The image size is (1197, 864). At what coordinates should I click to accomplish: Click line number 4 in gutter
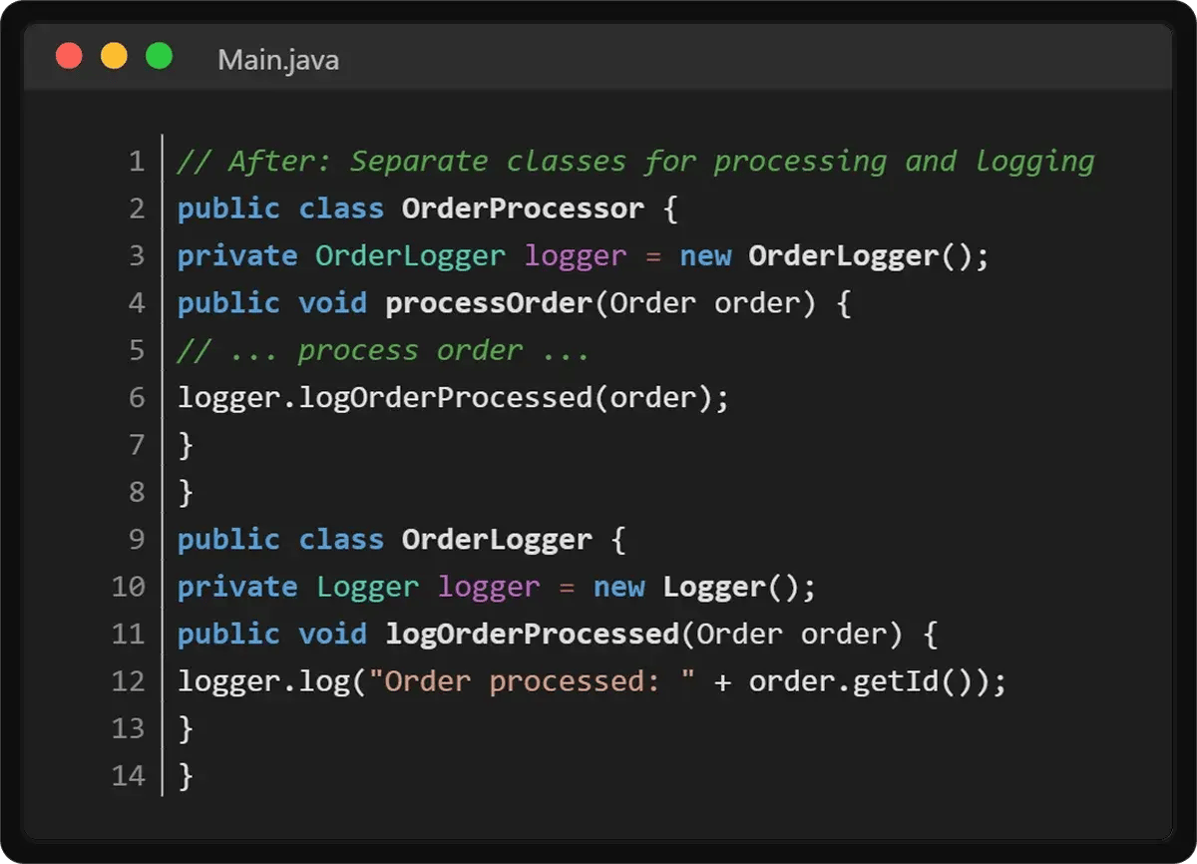tap(137, 303)
